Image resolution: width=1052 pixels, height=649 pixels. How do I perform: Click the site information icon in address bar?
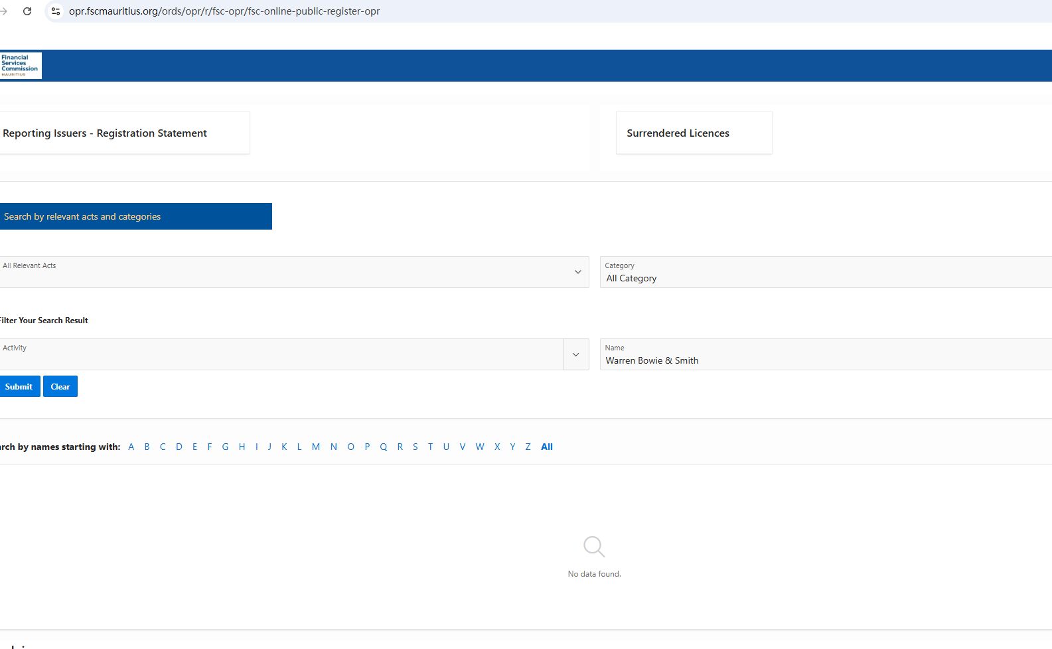click(x=56, y=11)
